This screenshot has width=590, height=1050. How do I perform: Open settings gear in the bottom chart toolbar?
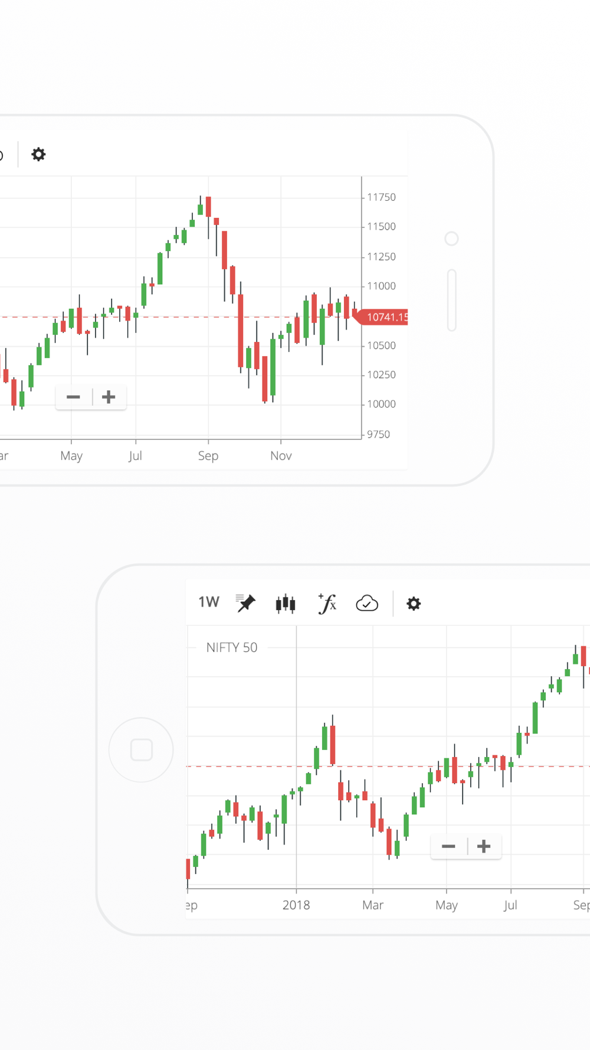[x=414, y=604]
